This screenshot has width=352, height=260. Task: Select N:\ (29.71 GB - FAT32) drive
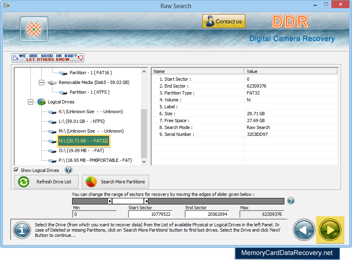tap(83, 141)
